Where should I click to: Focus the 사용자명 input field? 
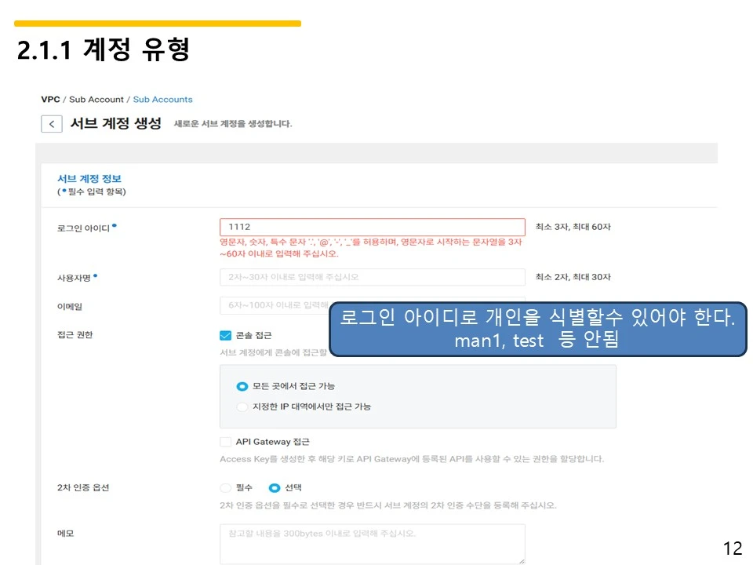tap(373, 277)
